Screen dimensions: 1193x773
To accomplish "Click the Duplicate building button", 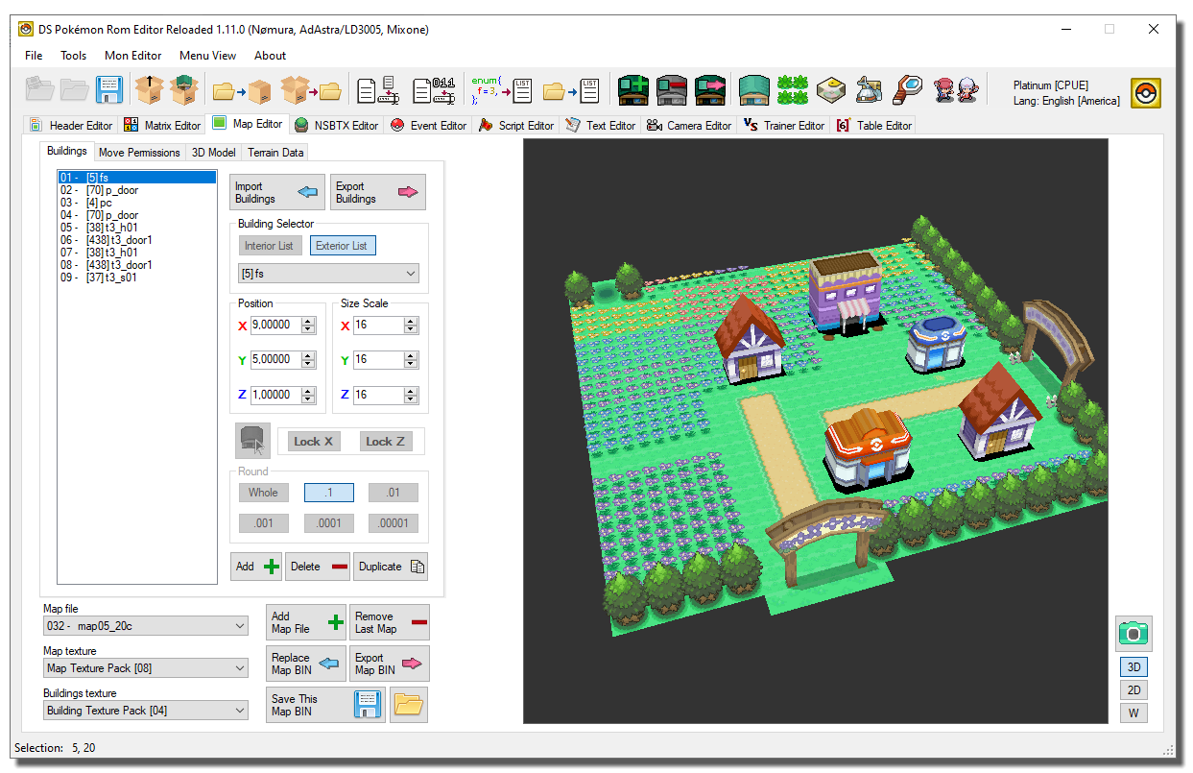I will 391,567.
